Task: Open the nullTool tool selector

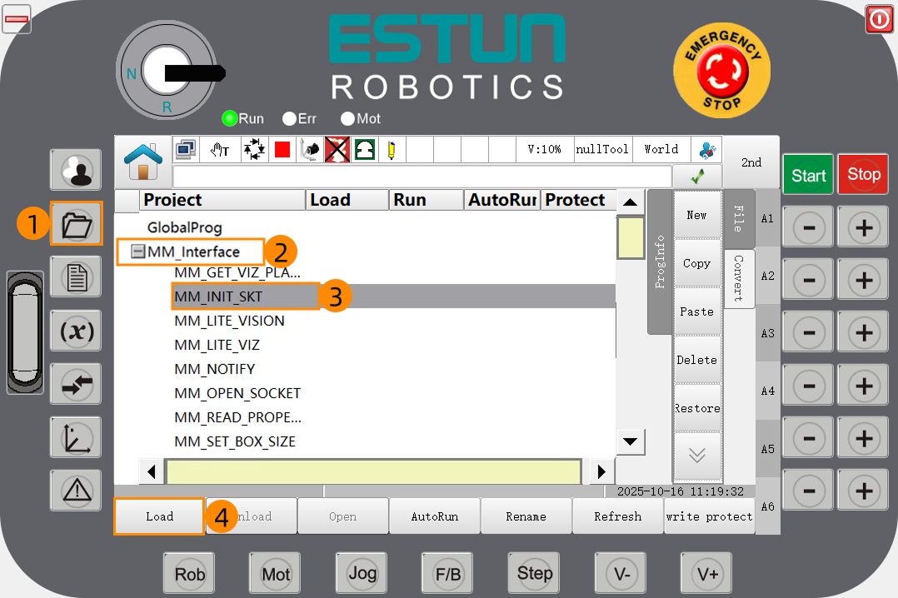Action: 602,150
